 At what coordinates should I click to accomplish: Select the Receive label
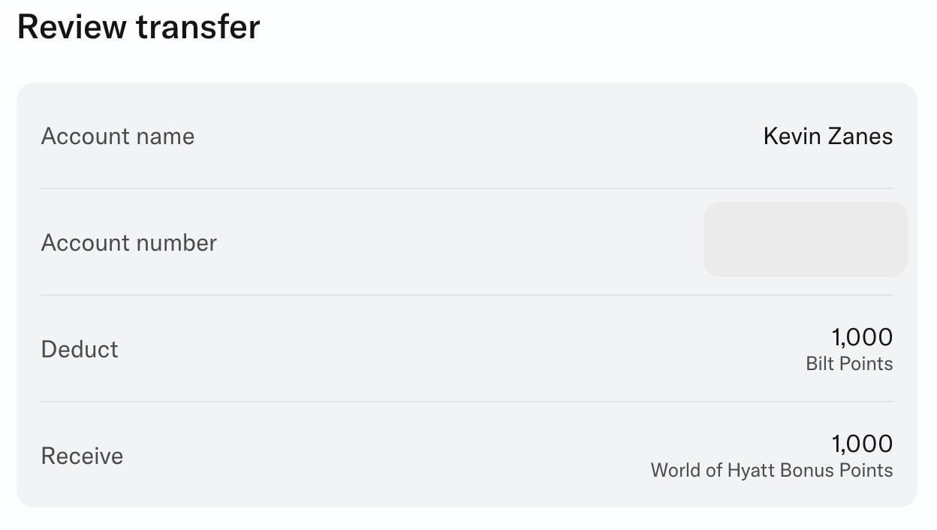[82, 456]
